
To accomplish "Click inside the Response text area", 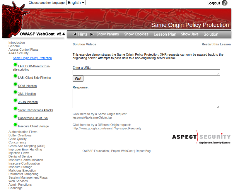I will pos(146,99).
